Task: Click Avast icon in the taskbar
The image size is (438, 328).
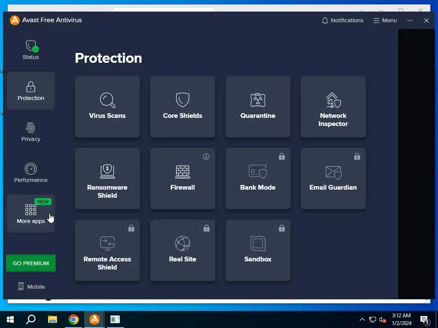Action: coord(95,319)
